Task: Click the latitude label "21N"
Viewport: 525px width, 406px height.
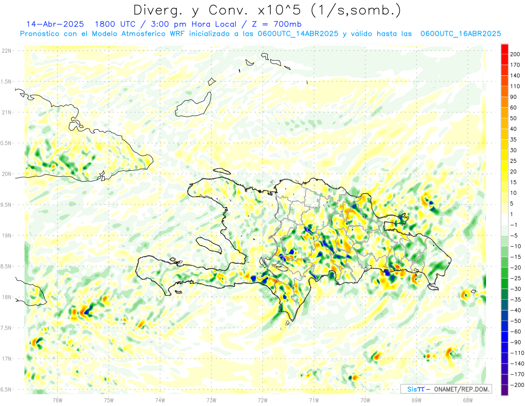Action: [x=7, y=112]
